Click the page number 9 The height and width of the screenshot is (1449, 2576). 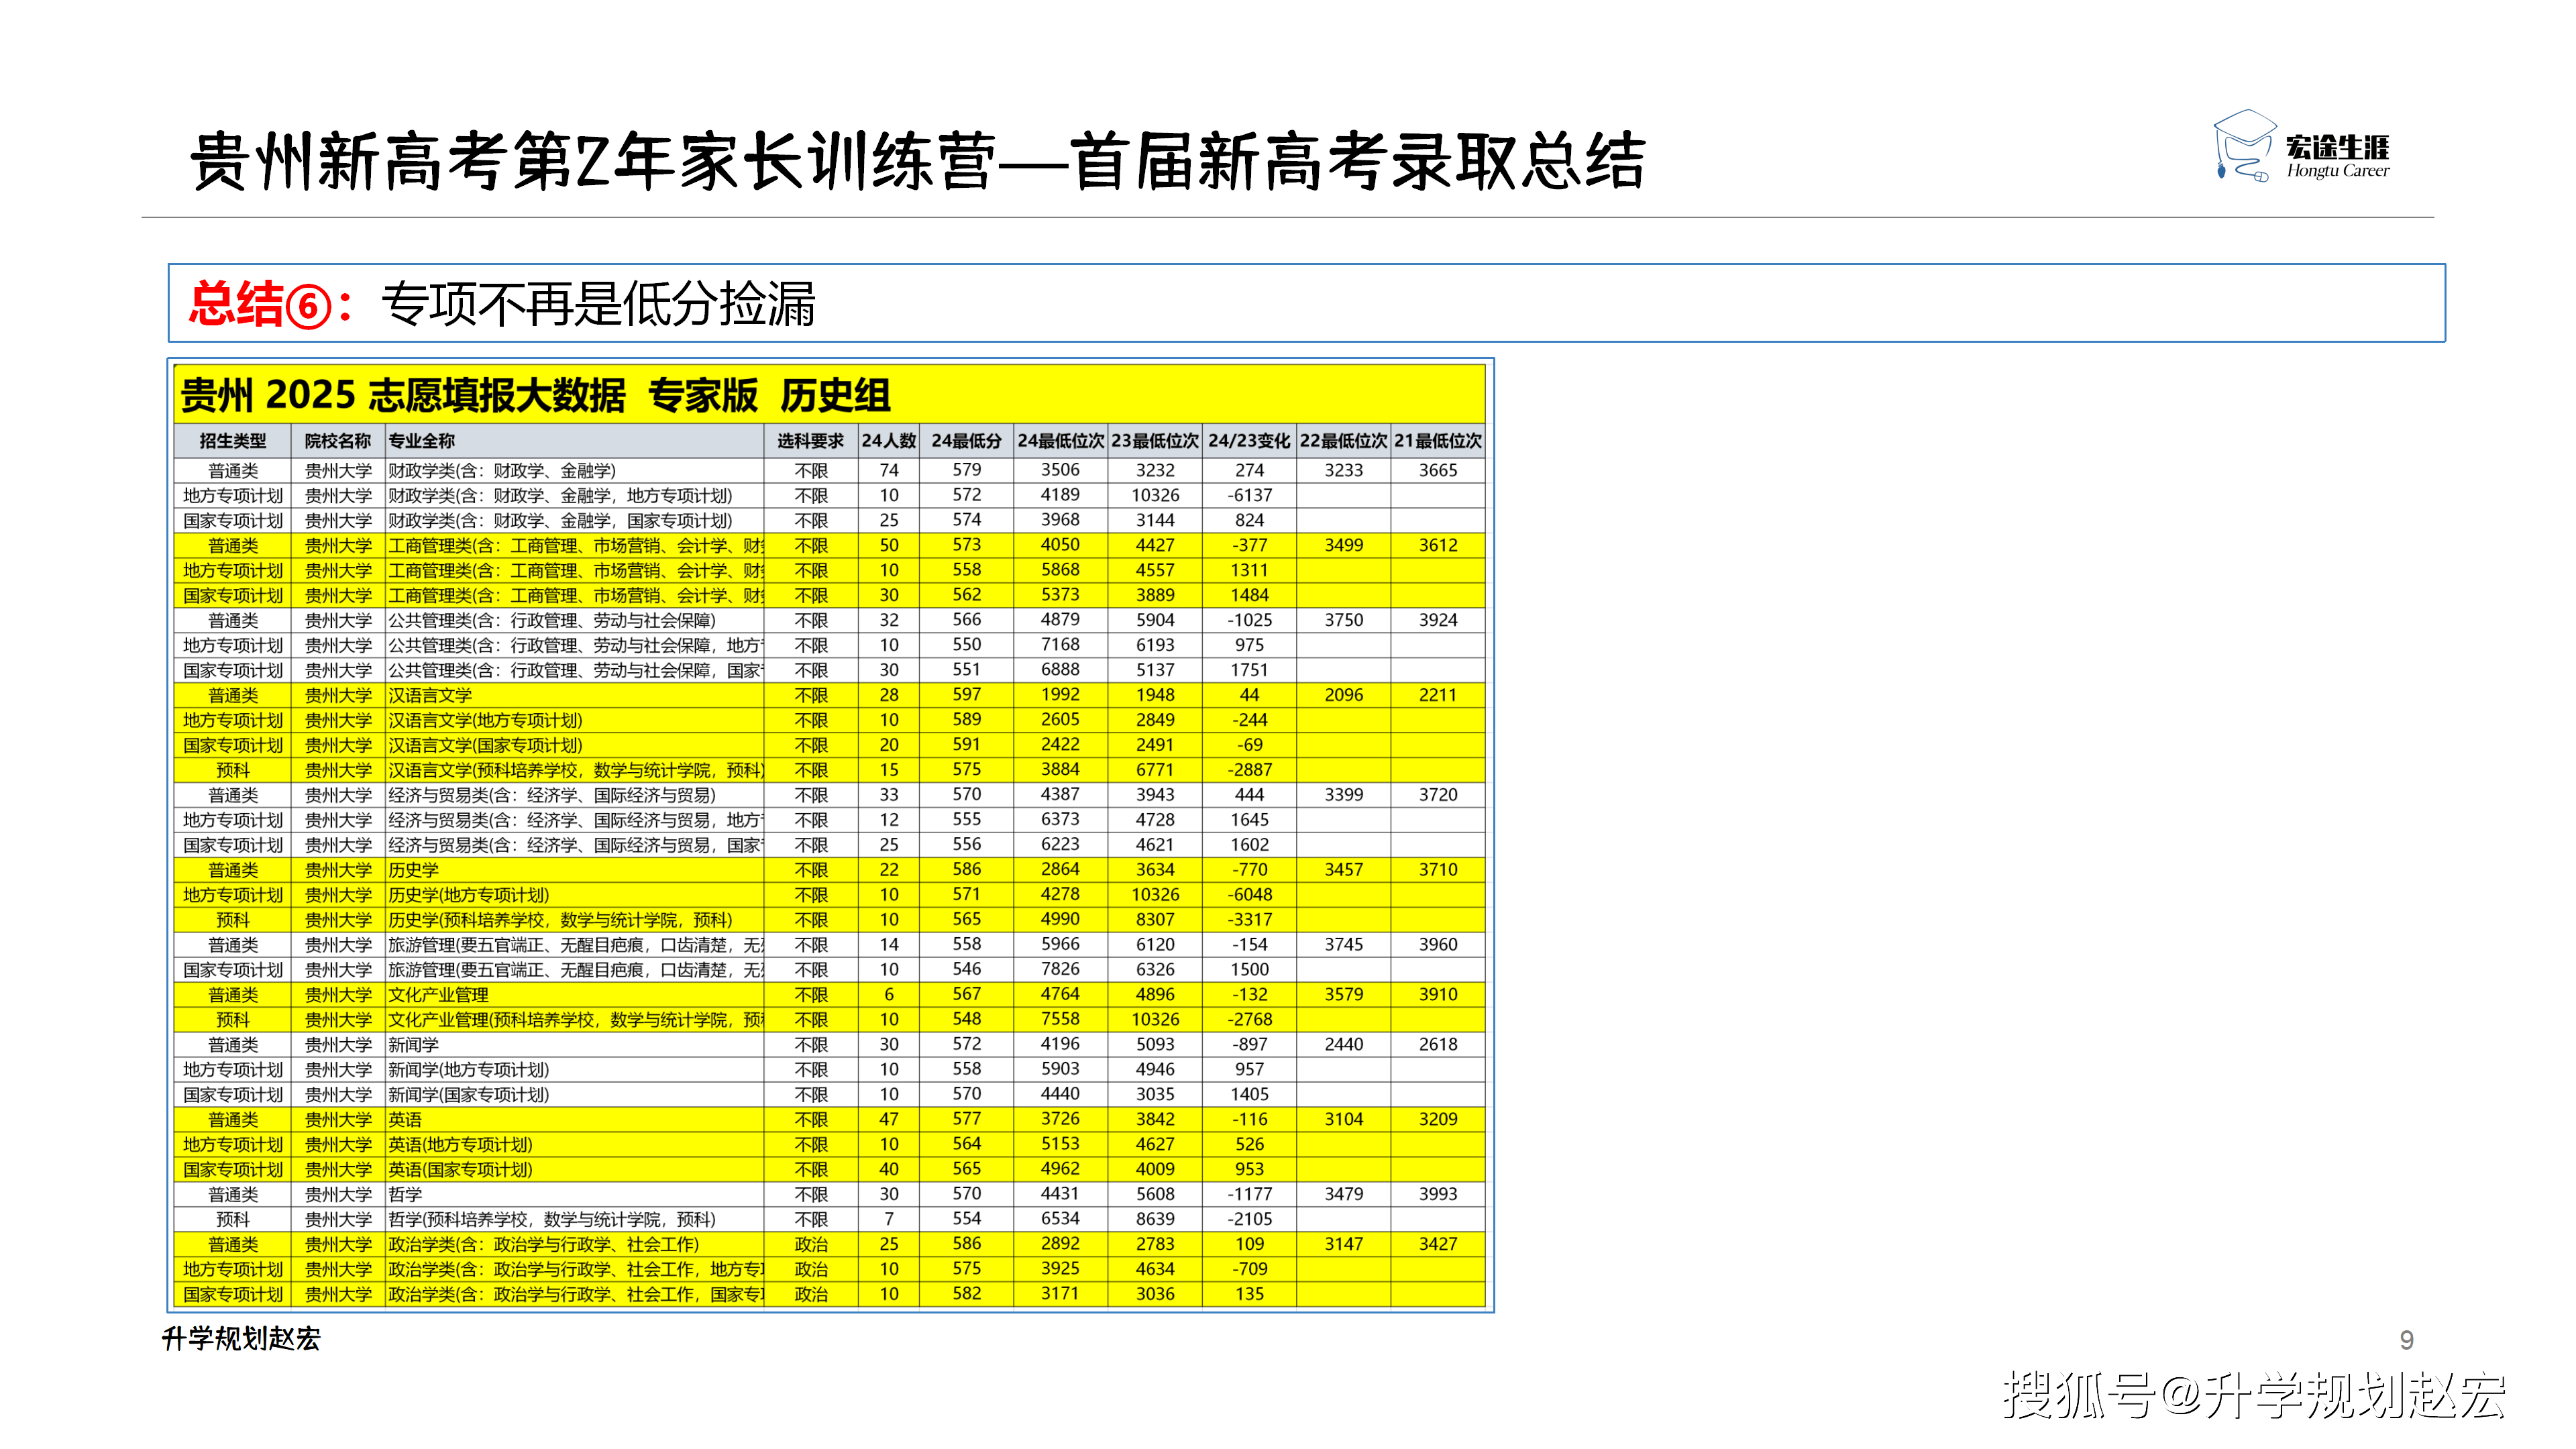(x=2407, y=1340)
